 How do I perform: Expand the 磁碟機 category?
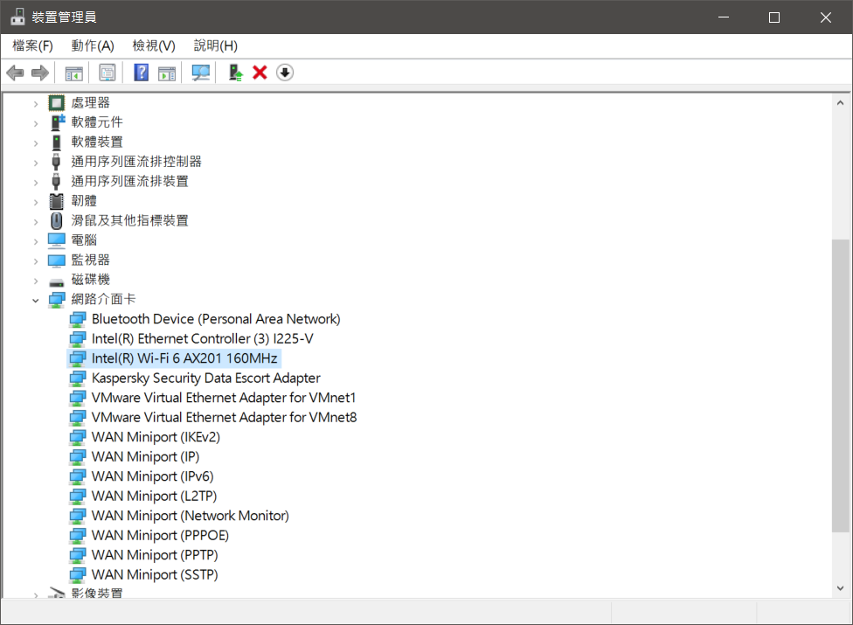pos(36,281)
